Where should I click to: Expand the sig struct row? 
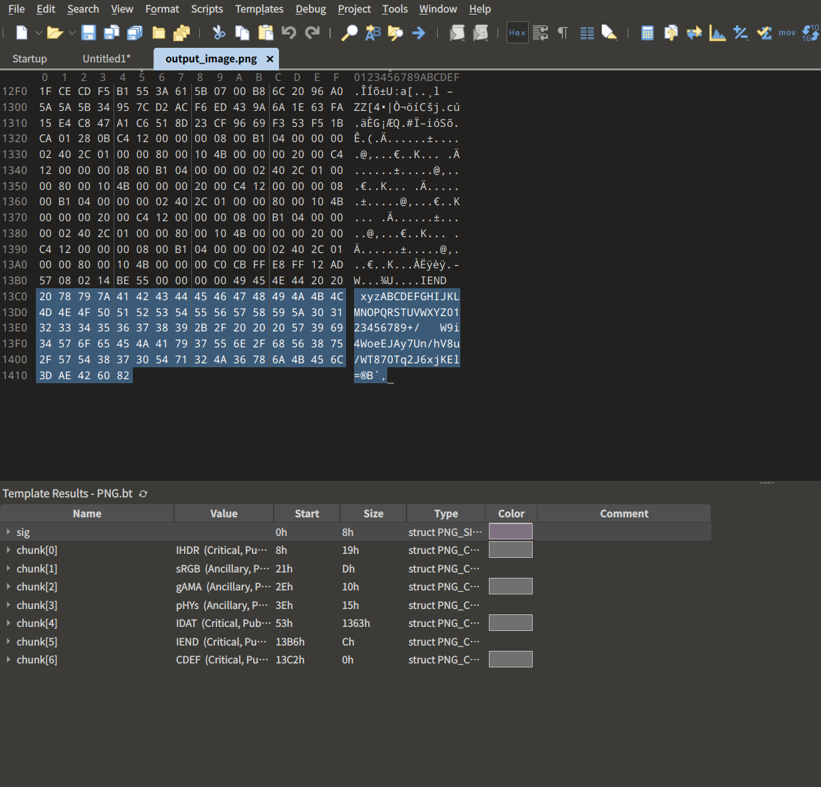coord(8,532)
